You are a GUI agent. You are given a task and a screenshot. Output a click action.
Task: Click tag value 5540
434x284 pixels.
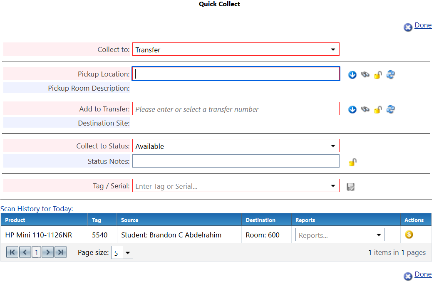[99, 235]
